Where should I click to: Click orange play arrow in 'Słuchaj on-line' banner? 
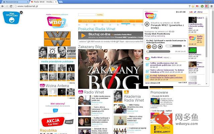click(83, 36)
